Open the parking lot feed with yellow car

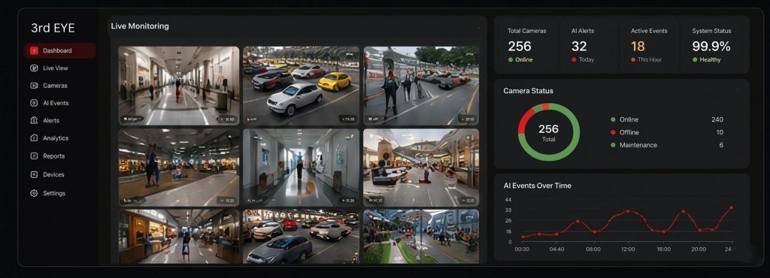(x=301, y=86)
